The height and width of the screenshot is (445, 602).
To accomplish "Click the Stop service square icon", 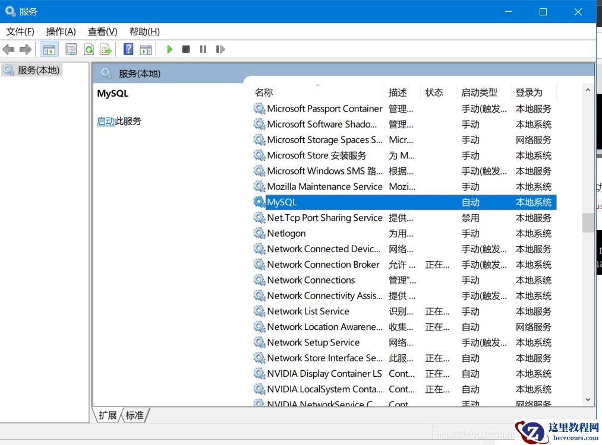I will [186, 49].
